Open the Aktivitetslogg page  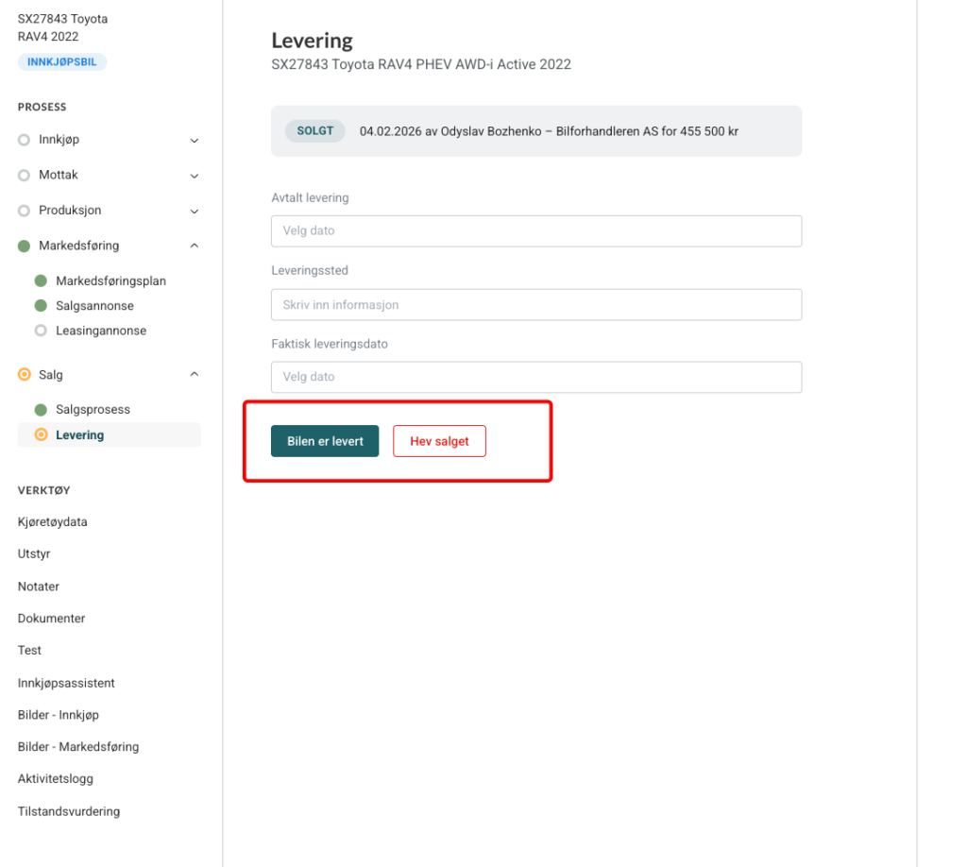56,779
